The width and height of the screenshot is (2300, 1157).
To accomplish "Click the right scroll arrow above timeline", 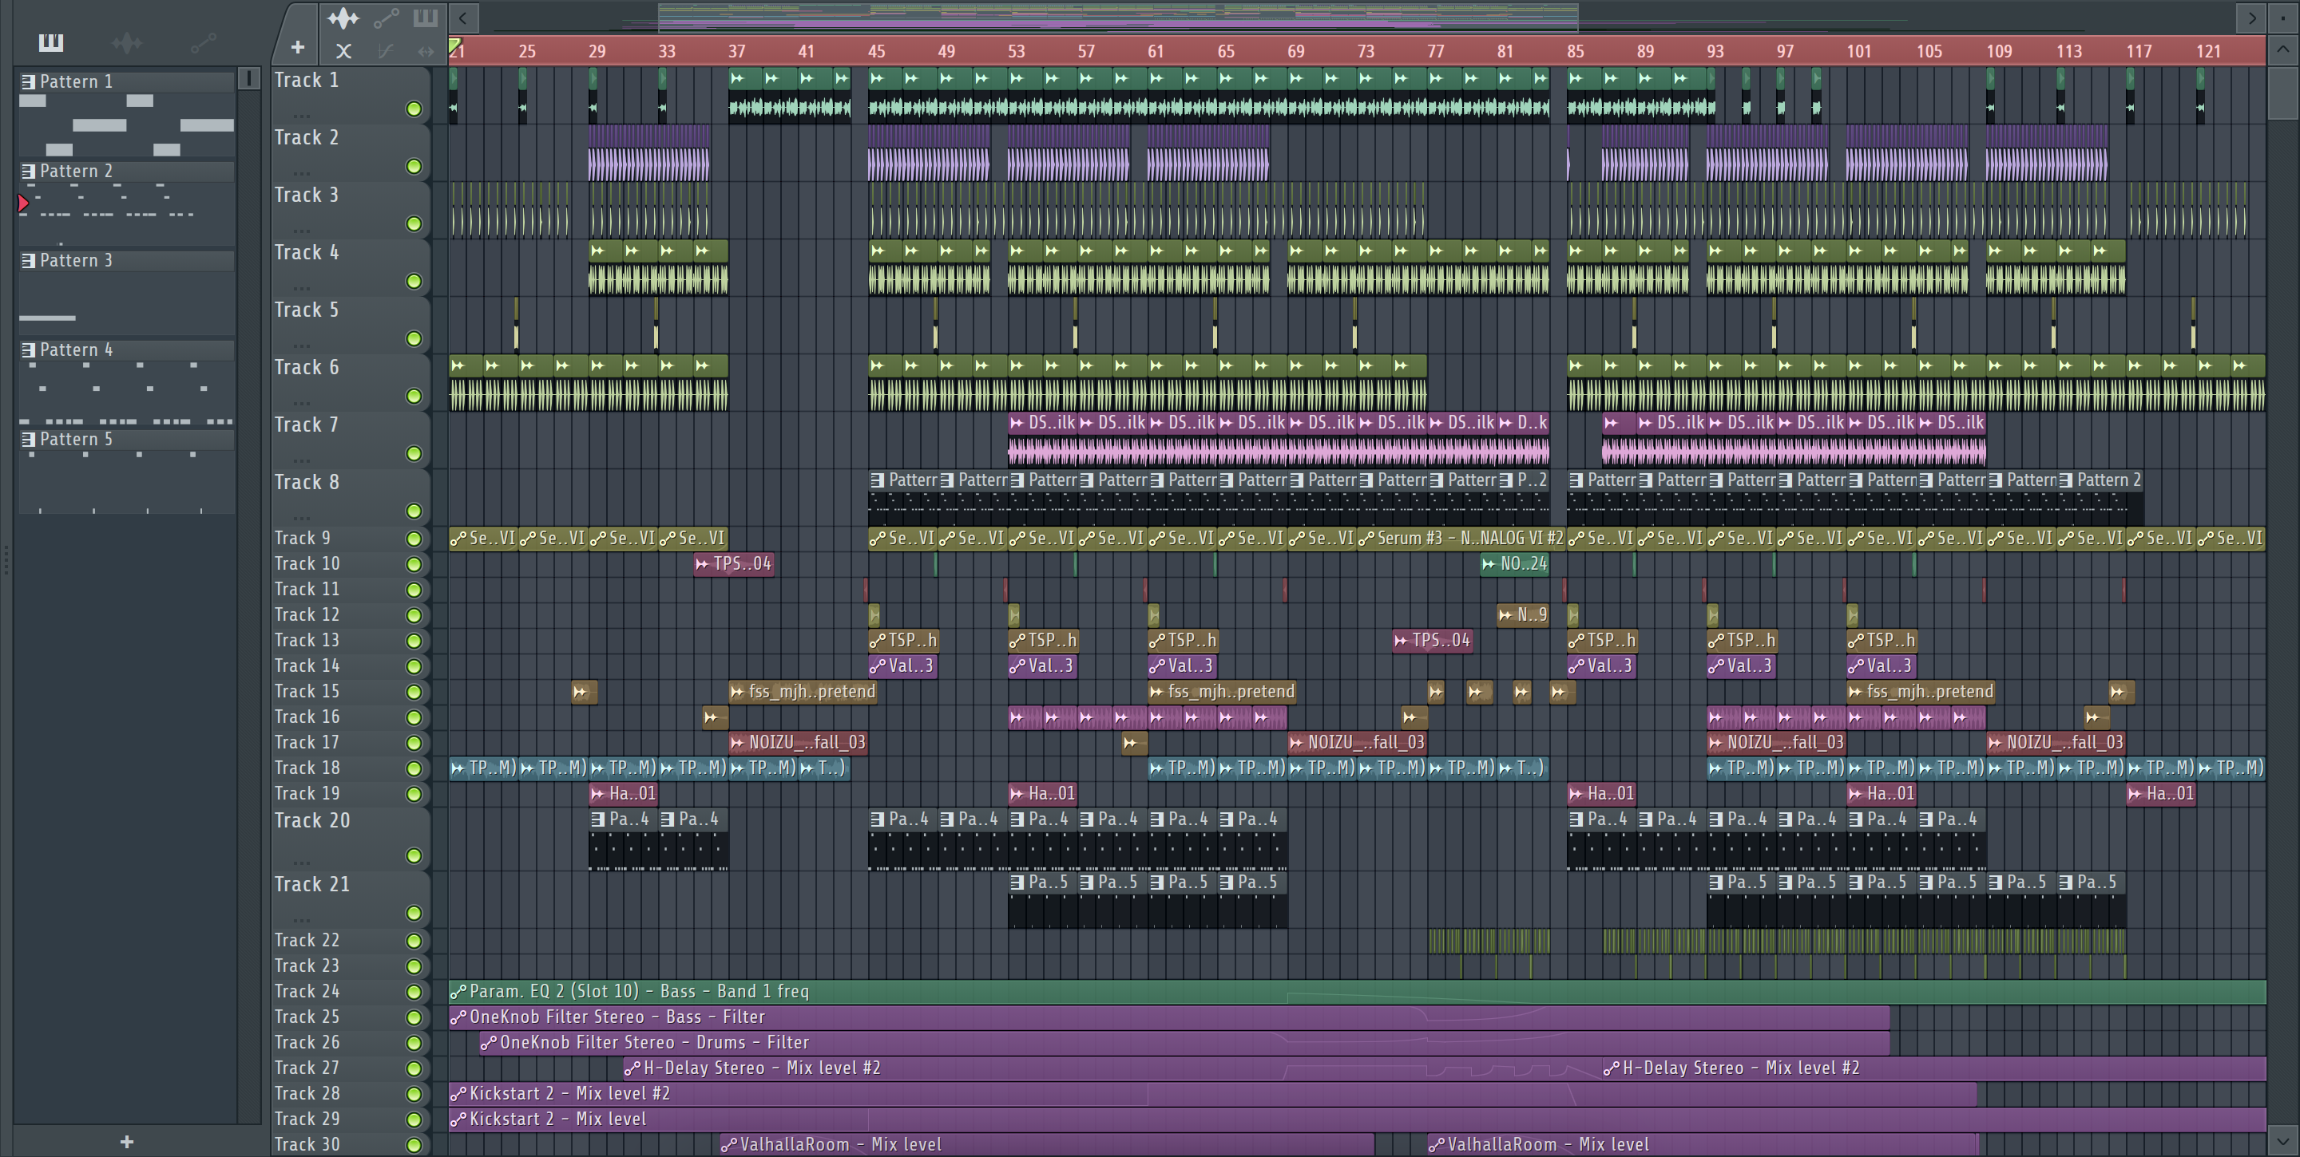I will [x=2252, y=17].
